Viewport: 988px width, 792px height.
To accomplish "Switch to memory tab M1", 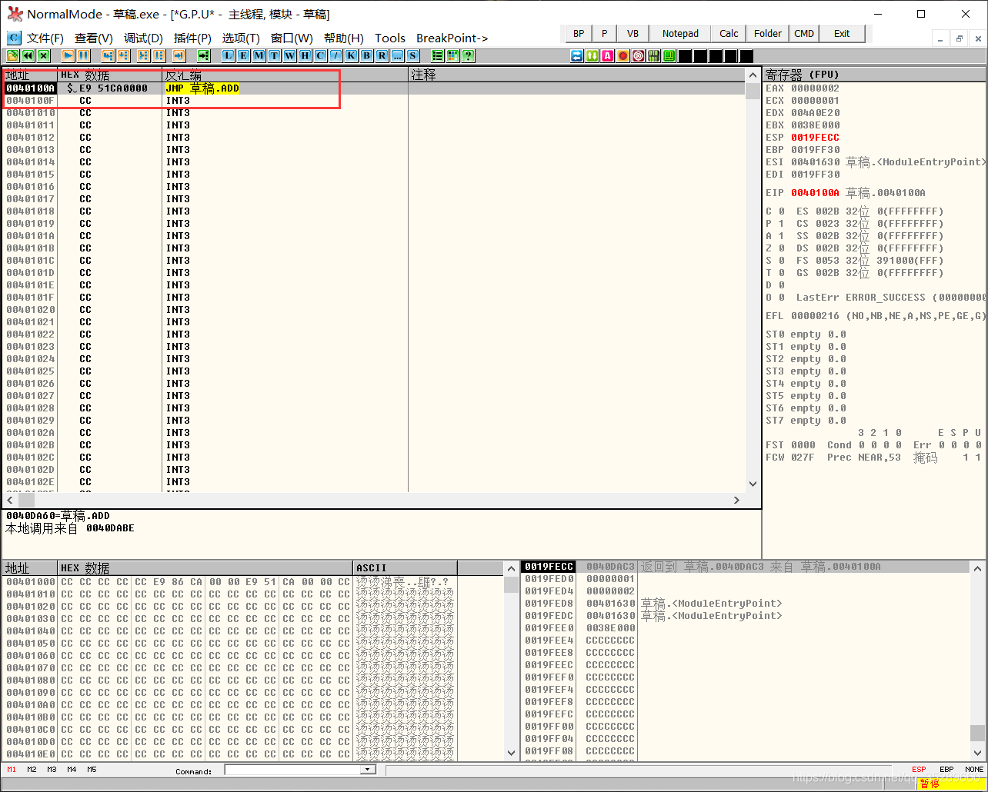I will (12, 770).
